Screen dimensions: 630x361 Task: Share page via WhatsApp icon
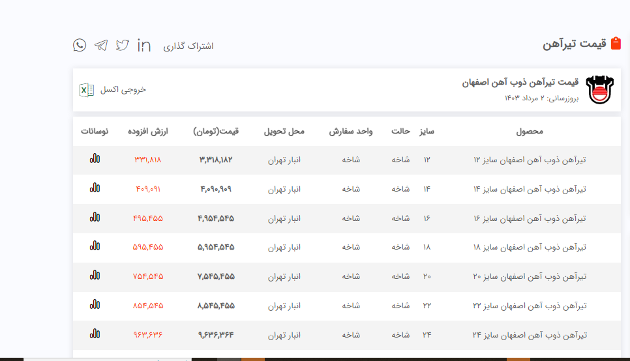point(80,45)
